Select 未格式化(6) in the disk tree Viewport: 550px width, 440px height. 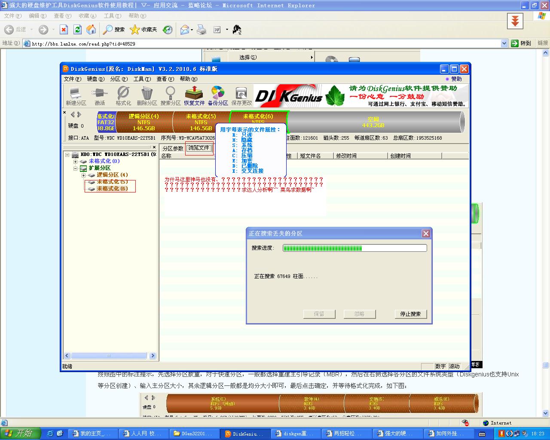[x=112, y=189]
